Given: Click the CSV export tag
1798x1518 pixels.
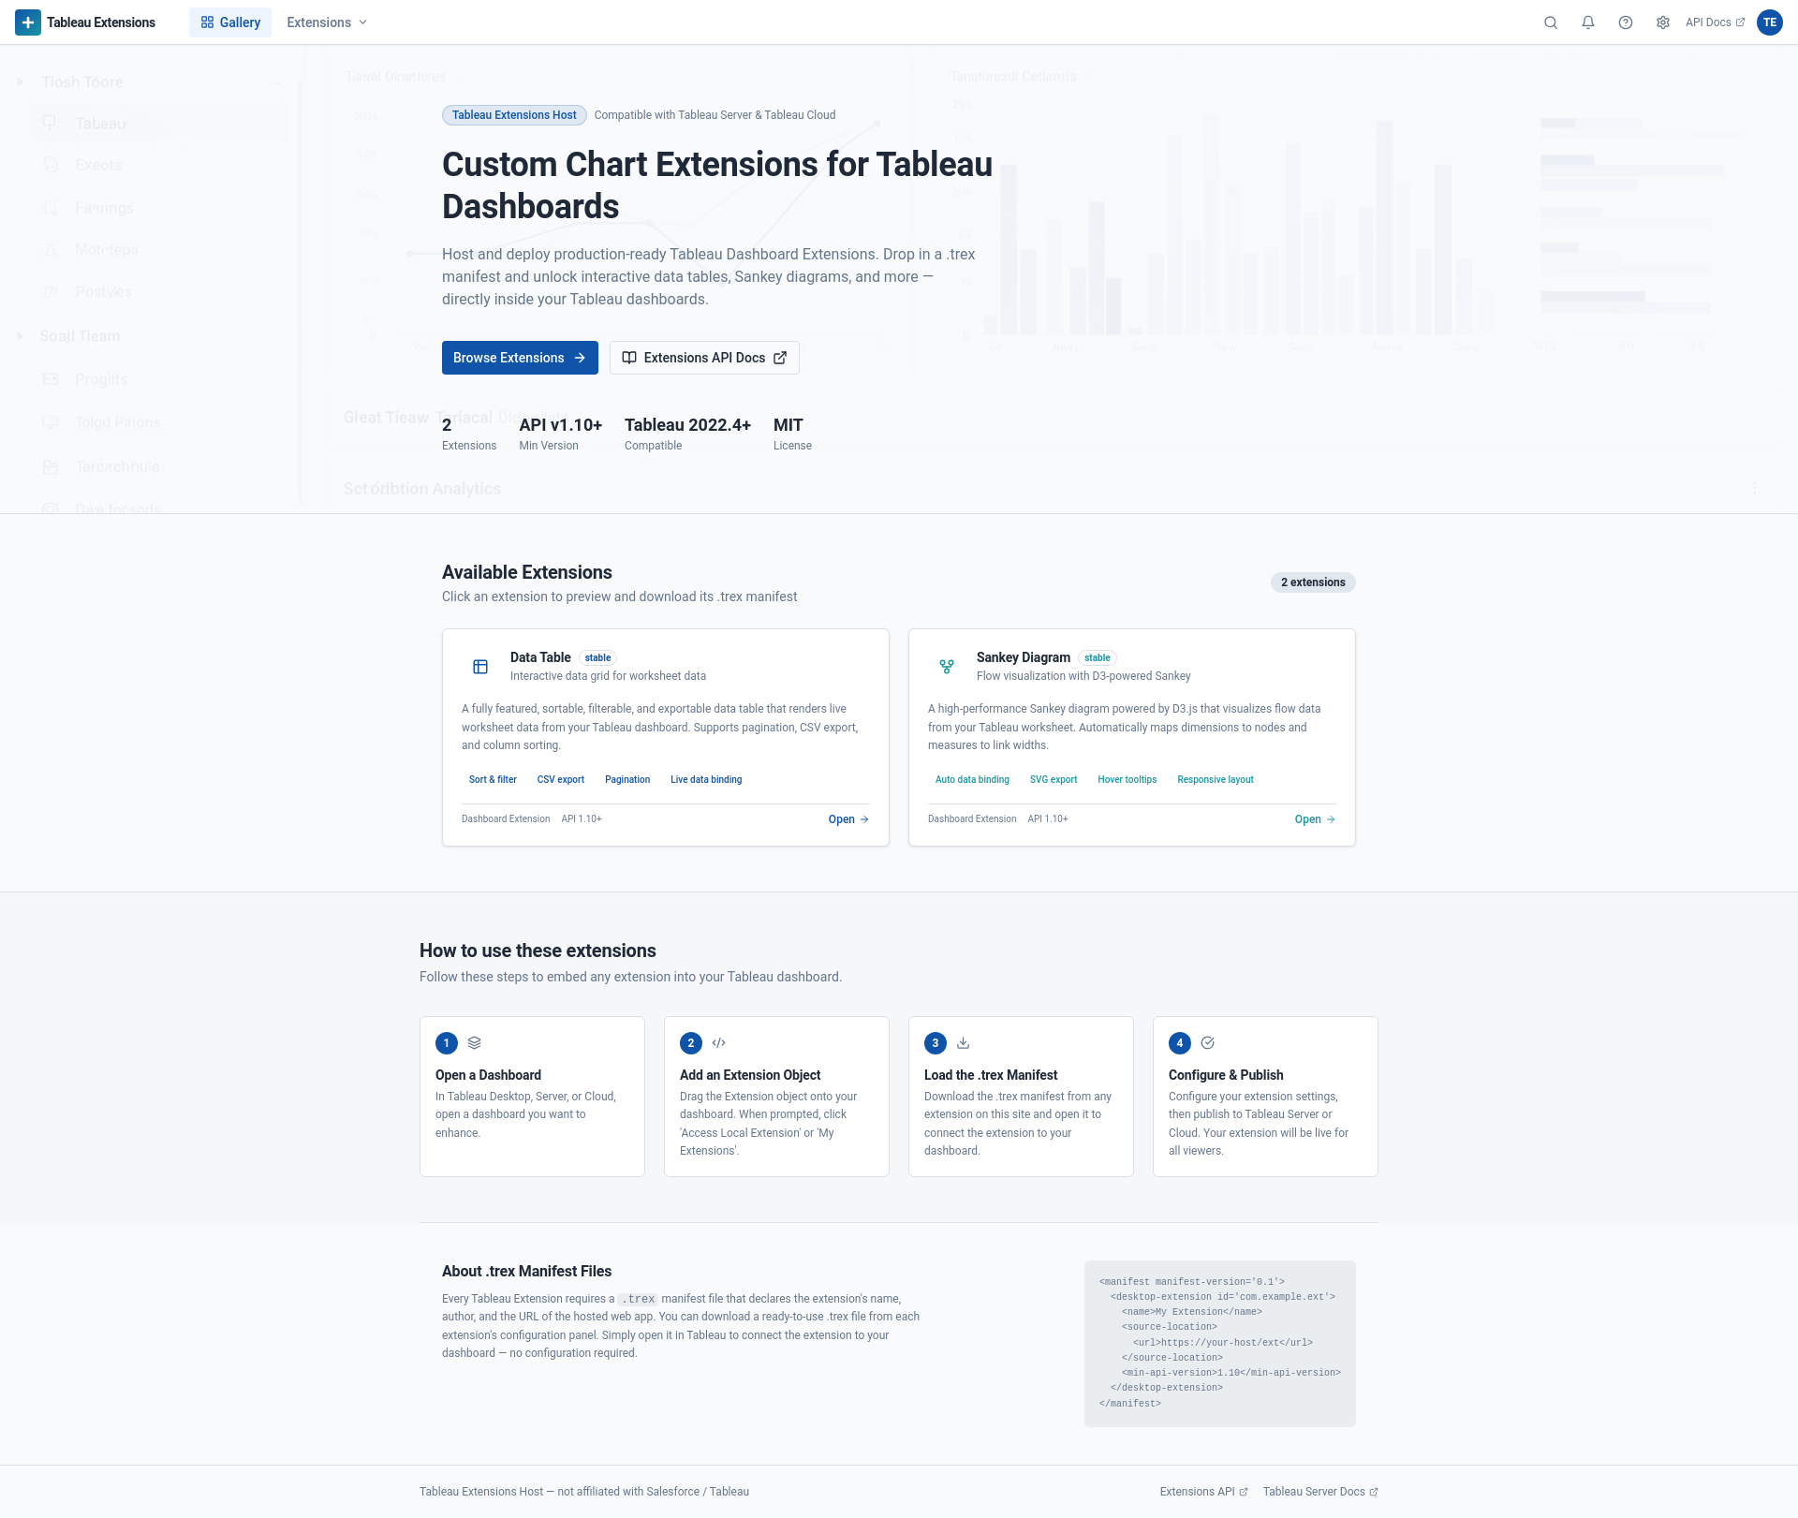Looking at the screenshot, I should tap(561, 779).
